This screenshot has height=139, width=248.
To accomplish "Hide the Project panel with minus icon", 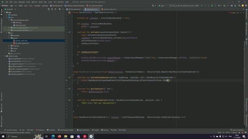I will click(63, 9).
